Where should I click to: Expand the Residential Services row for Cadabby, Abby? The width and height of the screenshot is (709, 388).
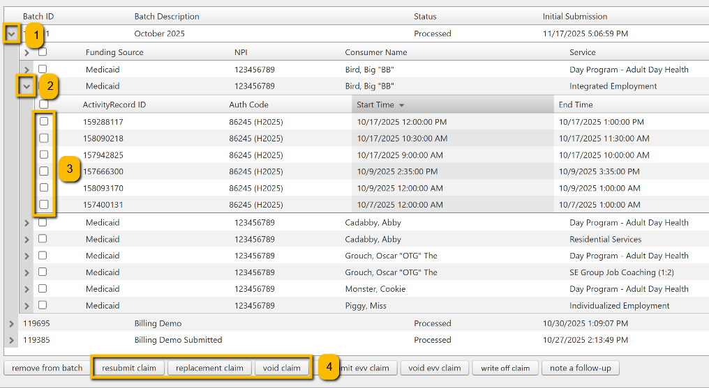(x=27, y=239)
